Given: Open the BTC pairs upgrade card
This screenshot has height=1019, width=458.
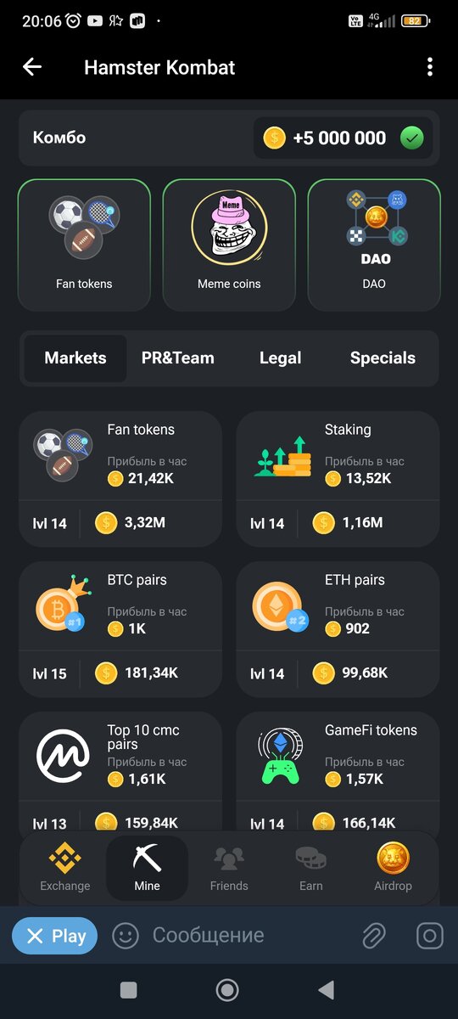Looking at the screenshot, I should coord(120,629).
